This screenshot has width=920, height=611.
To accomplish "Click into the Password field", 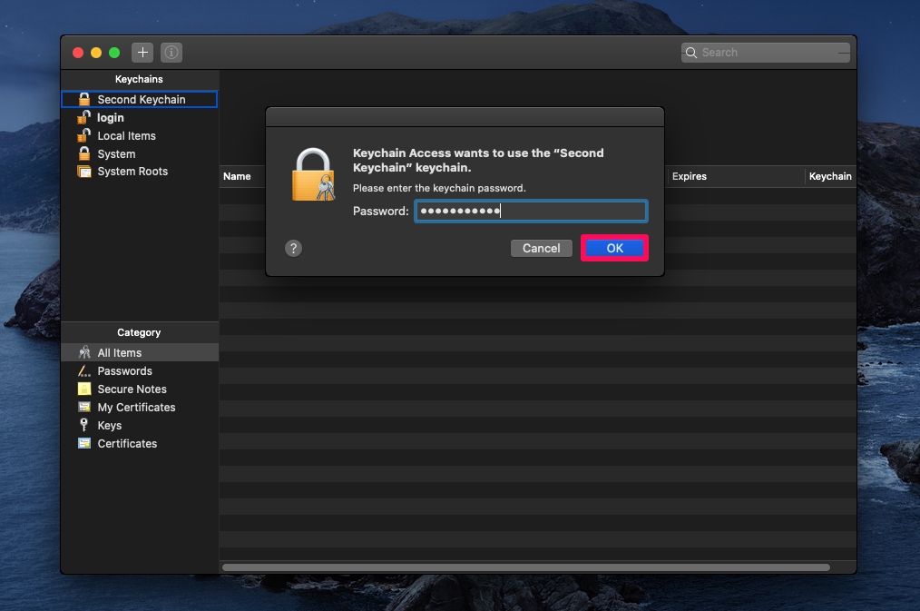I will tap(531, 212).
